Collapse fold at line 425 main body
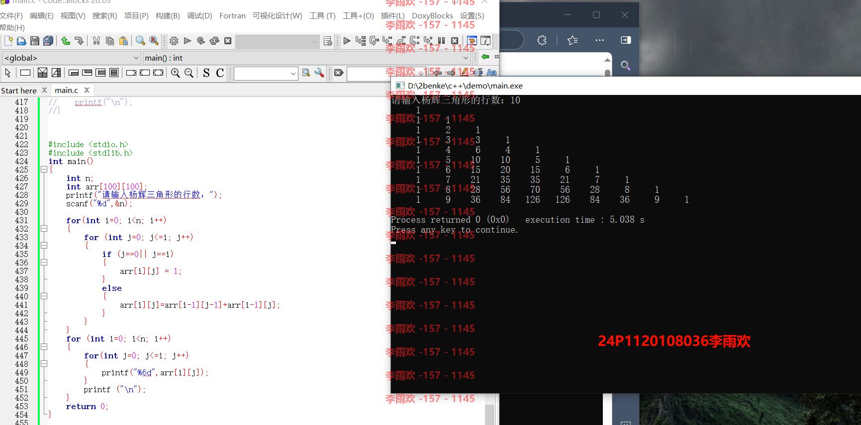The image size is (861, 425). pyautogui.click(x=44, y=170)
